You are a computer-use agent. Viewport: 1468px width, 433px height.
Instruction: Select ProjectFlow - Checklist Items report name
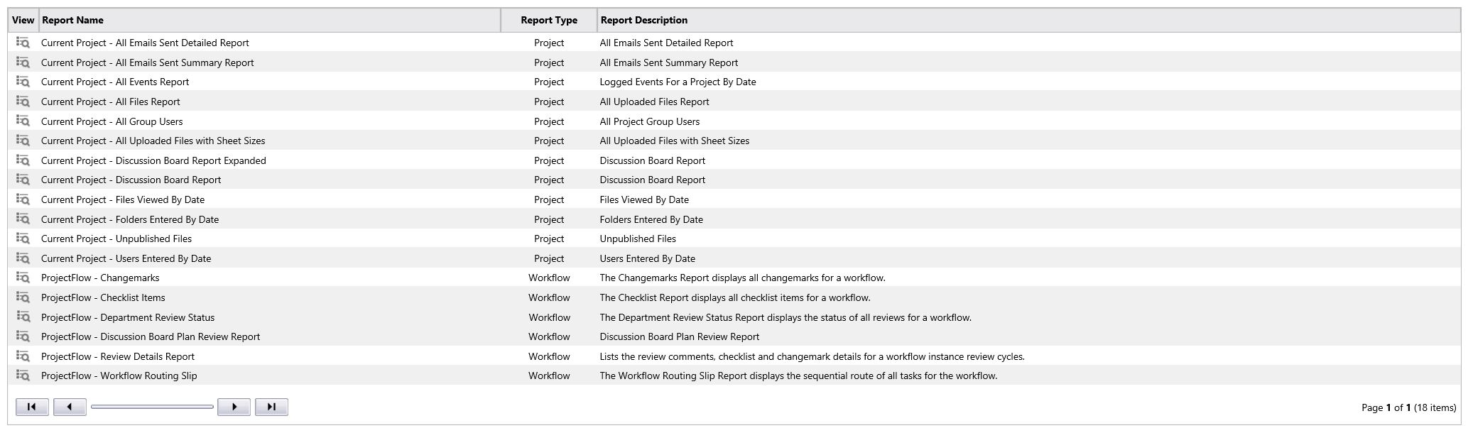(103, 297)
